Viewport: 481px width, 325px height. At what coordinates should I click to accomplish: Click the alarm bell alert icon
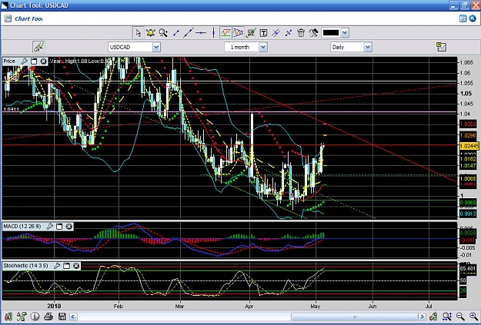click(x=150, y=32)
